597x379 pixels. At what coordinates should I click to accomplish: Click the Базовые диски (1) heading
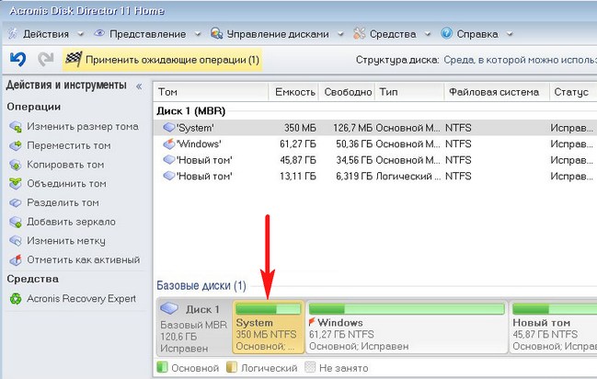(x=201, y=285)
